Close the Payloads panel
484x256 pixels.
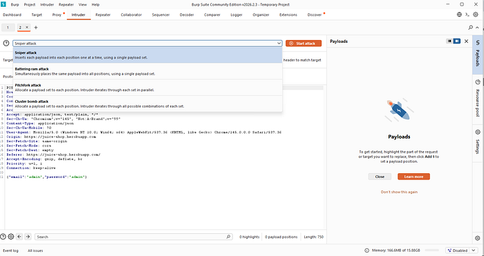(x=467, y=41)
